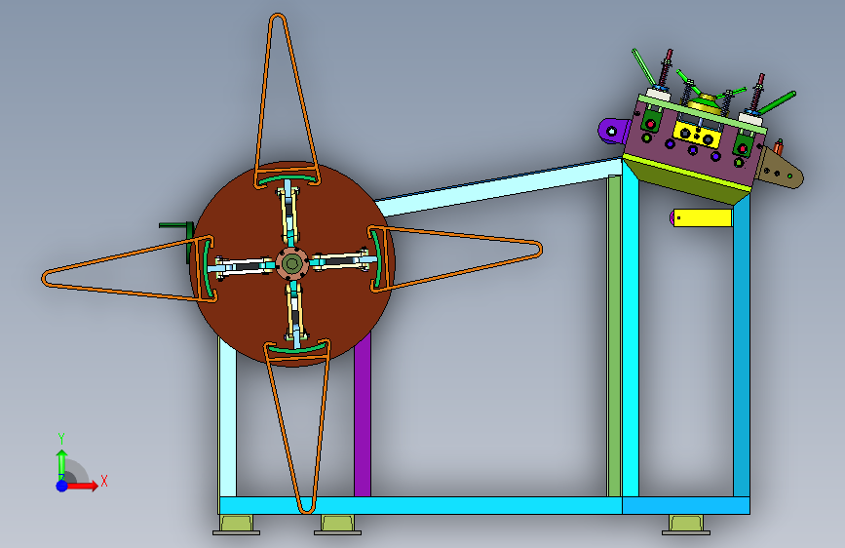Image resolution: width=845 pixels, height=548 pixels.
Task: Select the olive bracket with three holes
Action: point(779,170)
